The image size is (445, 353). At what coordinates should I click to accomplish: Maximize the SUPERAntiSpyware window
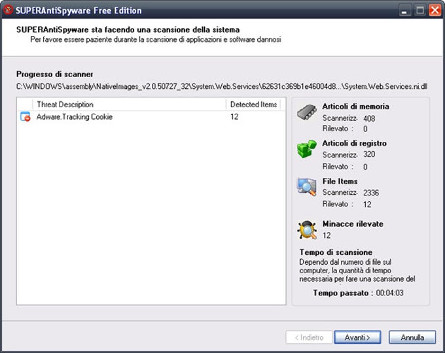click(x=420, y=10)
